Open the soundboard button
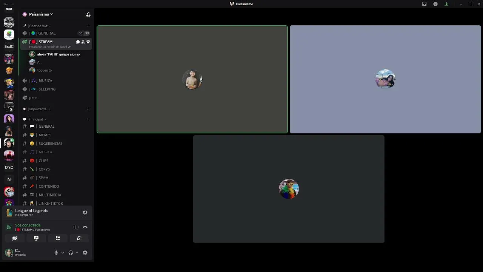 click(79, 238)
